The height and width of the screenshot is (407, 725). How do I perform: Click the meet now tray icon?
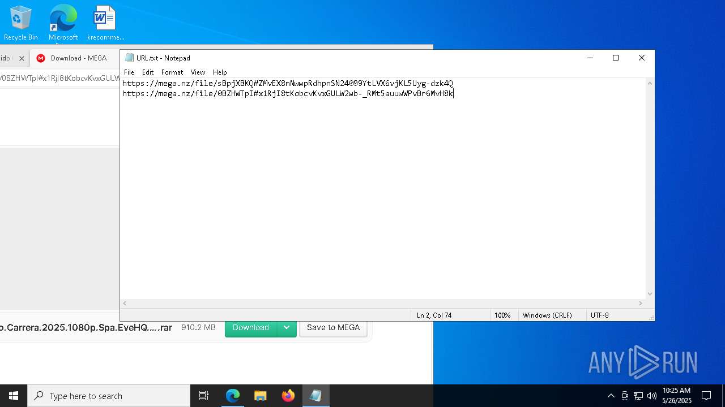coord(625,396)
